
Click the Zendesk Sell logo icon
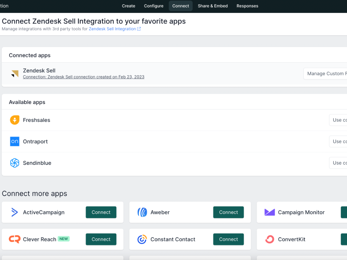15,74
